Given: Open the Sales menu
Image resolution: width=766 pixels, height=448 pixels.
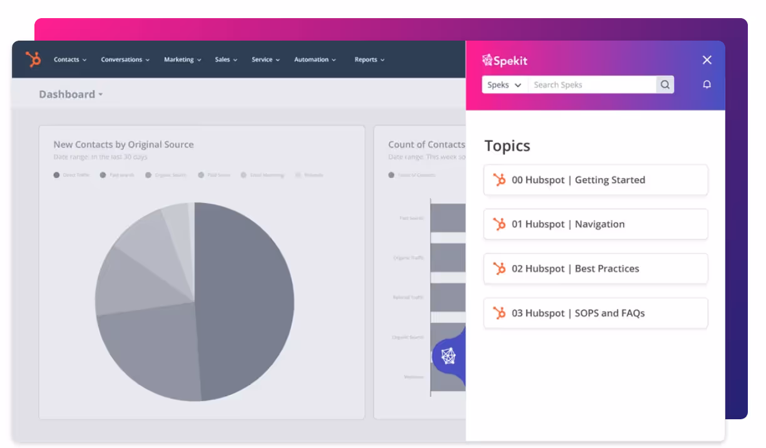Looking at the screenshot, I should tap(227, 60).
